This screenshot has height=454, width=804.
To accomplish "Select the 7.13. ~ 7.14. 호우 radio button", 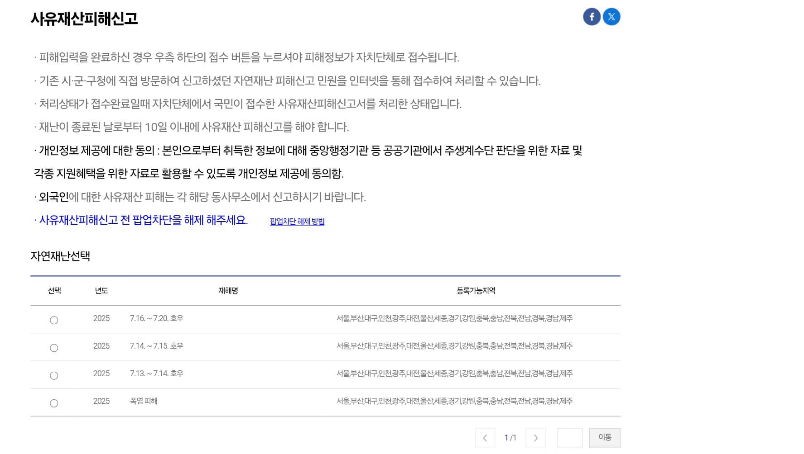I will (54, 375).
